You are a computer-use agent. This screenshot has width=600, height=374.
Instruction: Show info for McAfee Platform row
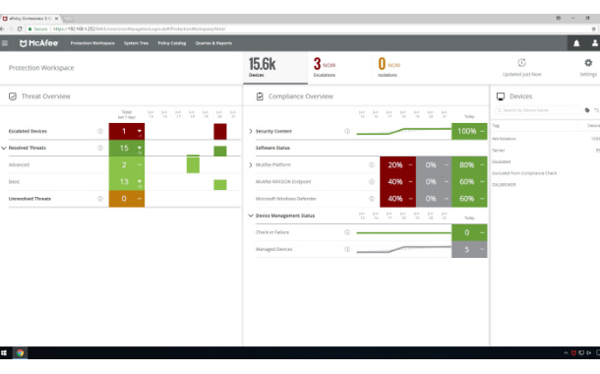tap(372, 165)
